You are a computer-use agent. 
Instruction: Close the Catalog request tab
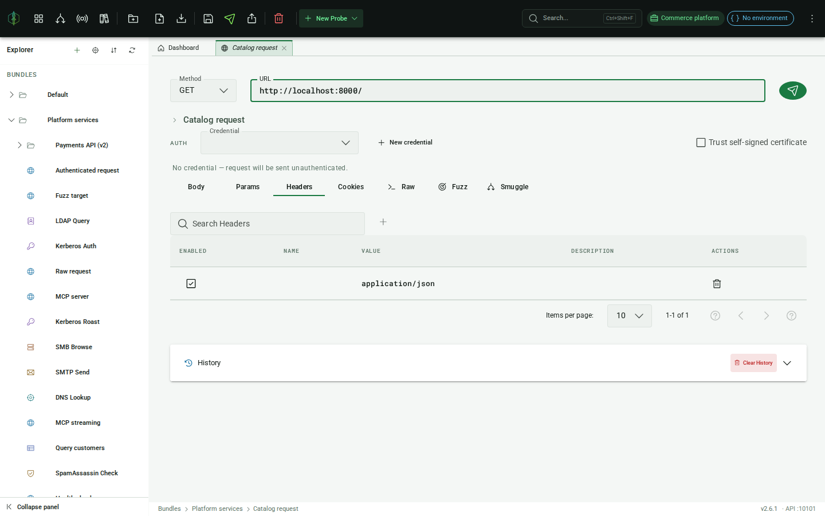[x=284, y=48]
